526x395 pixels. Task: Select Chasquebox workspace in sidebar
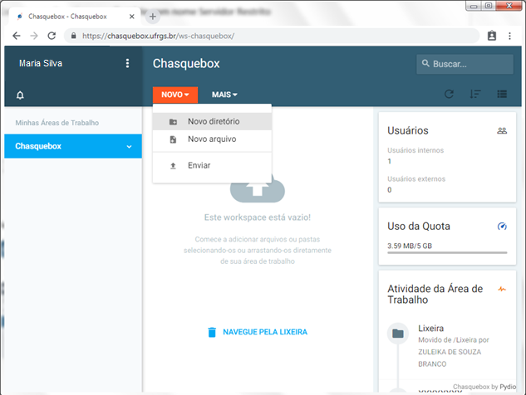point(73,146)
